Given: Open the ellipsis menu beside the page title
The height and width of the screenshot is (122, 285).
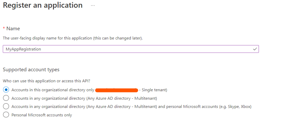Looking at the screenshot, I should pos(93,6).
